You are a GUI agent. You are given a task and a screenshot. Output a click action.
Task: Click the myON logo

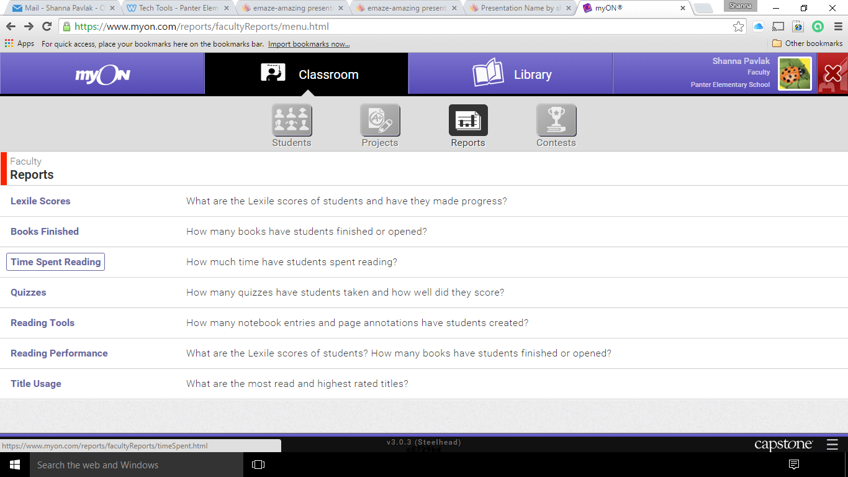tap(102, 75)
